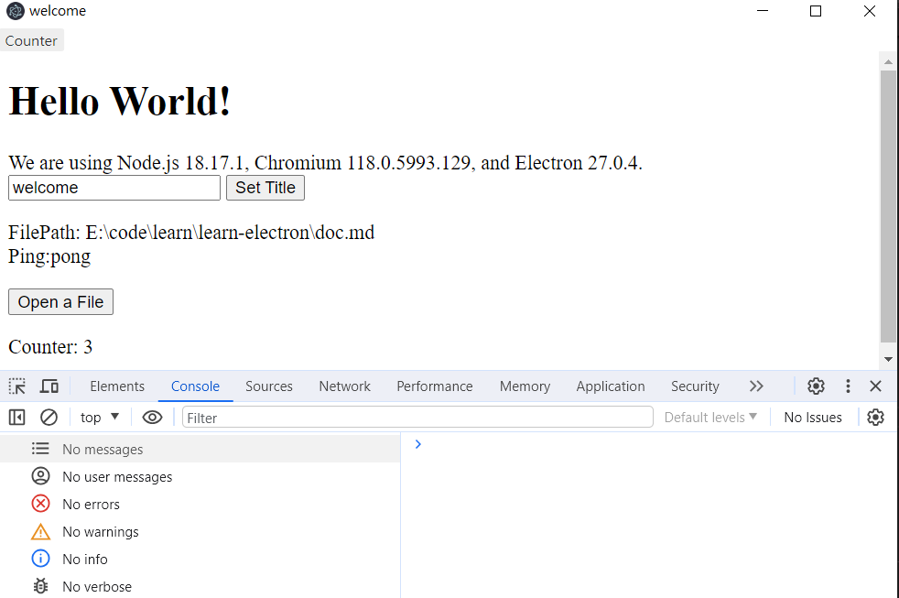Click the Ping:pong text

click(49, 256)
